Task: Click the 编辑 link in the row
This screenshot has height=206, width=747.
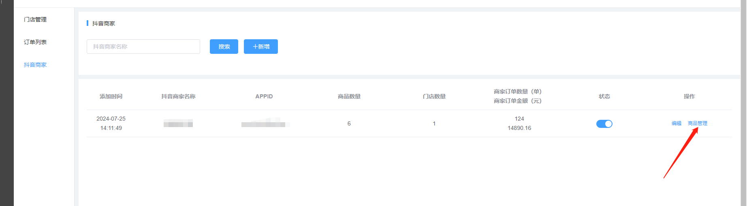Action: pos(676,123)
